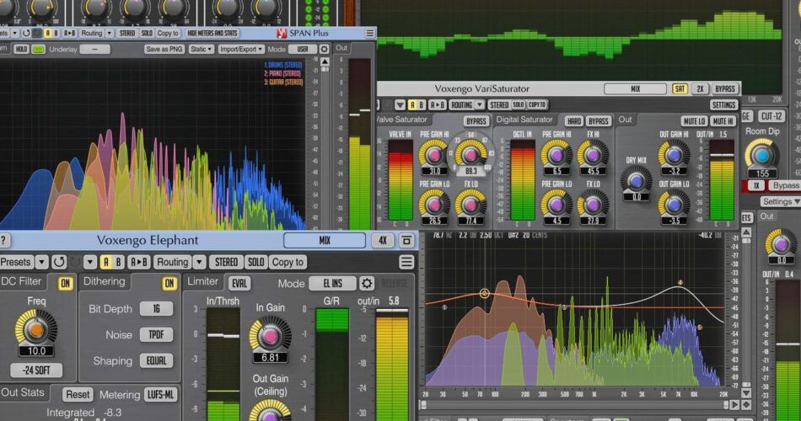Toggle the Dithering ON switch

click(169, 283)
